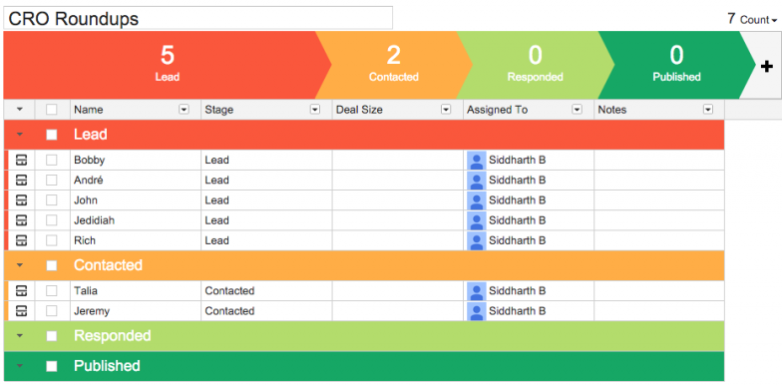This screenshot has width=782, height=386.
Task: Open the box icon for Talia row
Action: click(22, 291)
